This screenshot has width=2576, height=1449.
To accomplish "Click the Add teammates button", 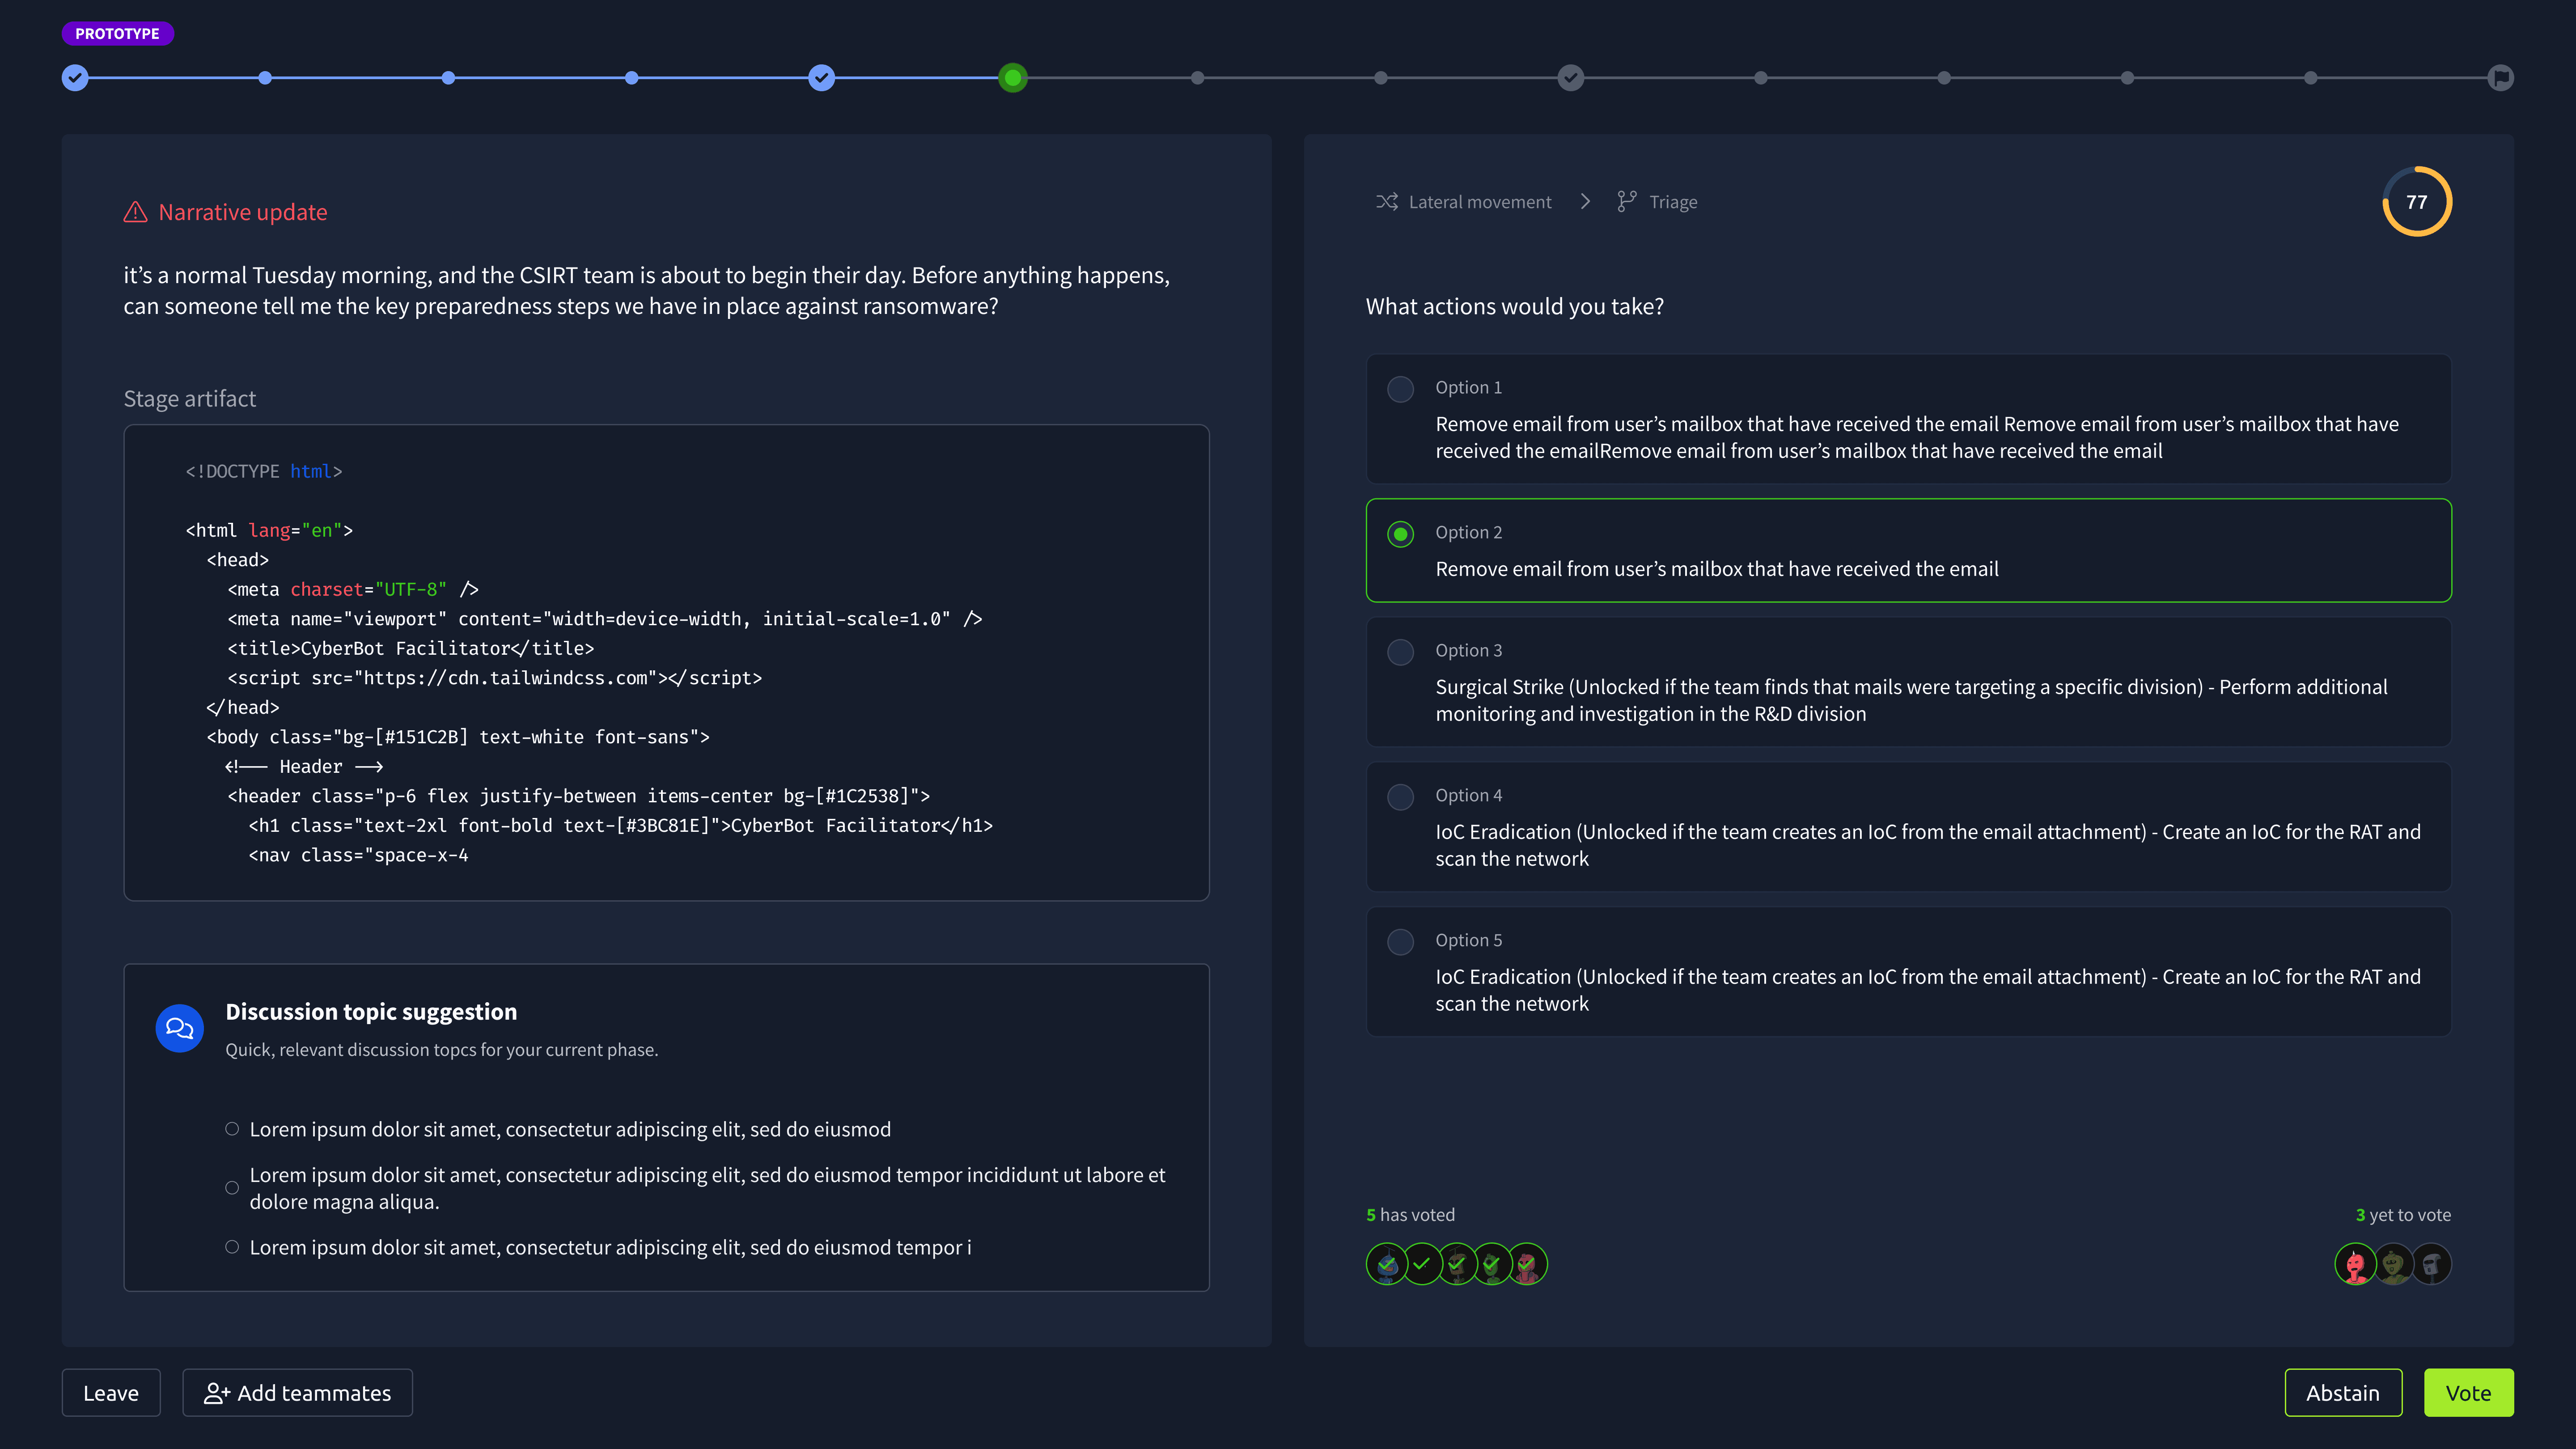I will pyautogui.click(x=297, y=1393).
